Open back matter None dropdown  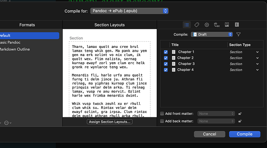[216, 121]
